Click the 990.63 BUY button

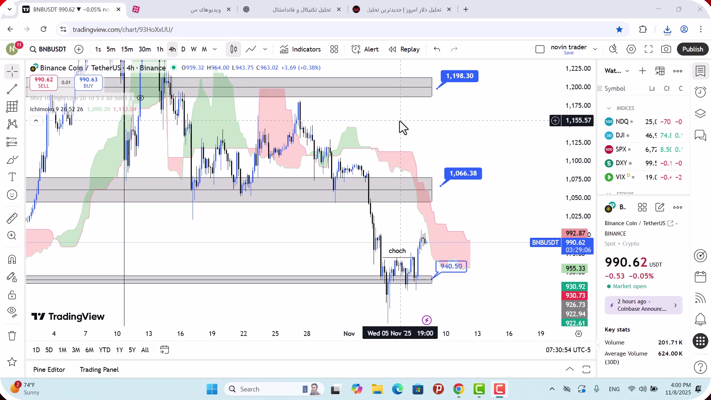pos(88,82)
